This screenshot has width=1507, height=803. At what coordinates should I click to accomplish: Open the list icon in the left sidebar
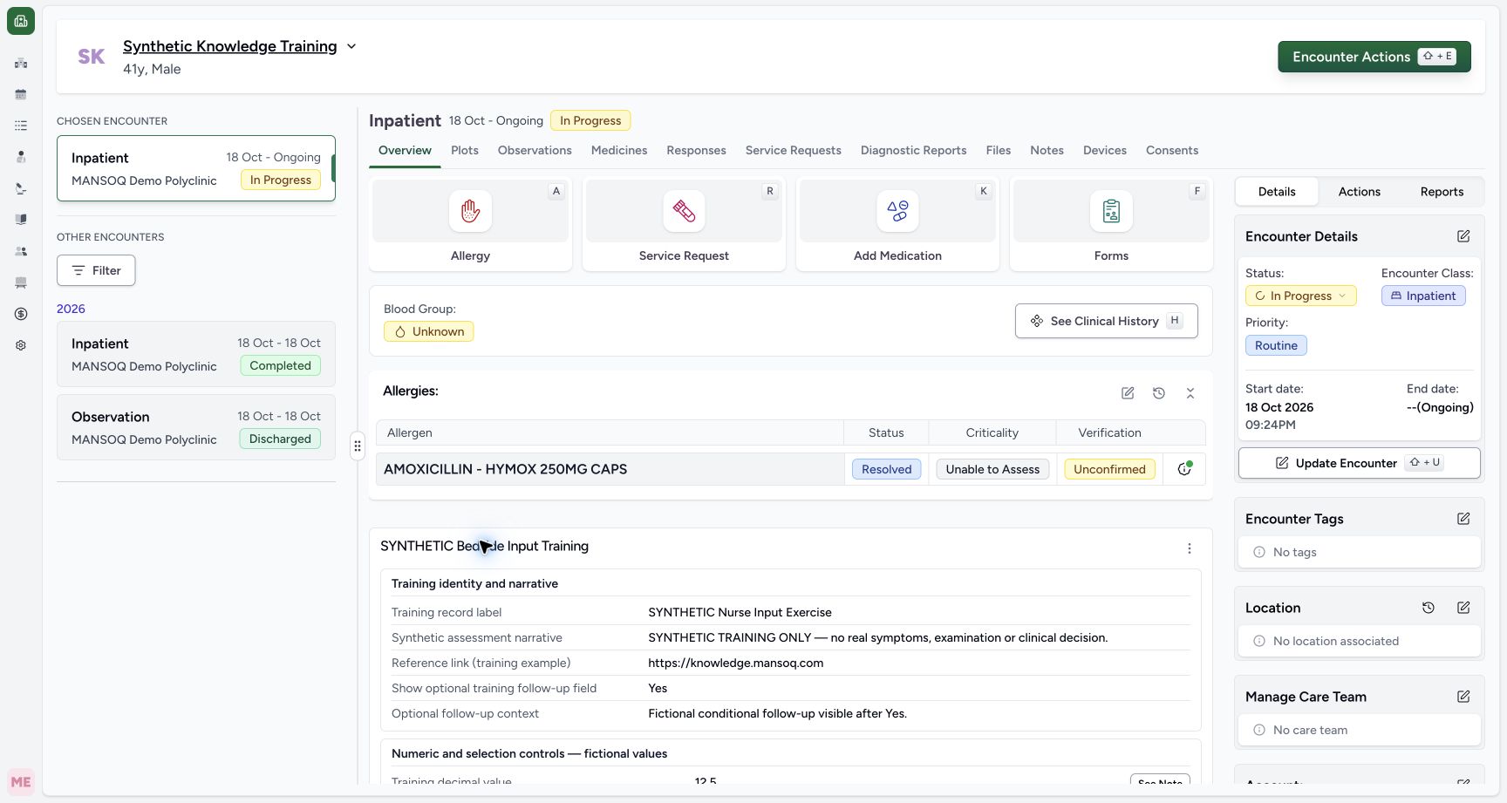pyautogui.click(x=21, y=126)
